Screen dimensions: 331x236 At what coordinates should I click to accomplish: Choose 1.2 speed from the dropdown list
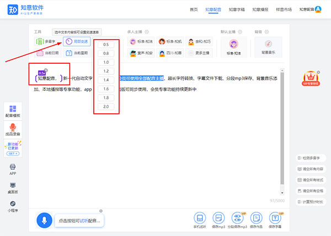(105, 72)
